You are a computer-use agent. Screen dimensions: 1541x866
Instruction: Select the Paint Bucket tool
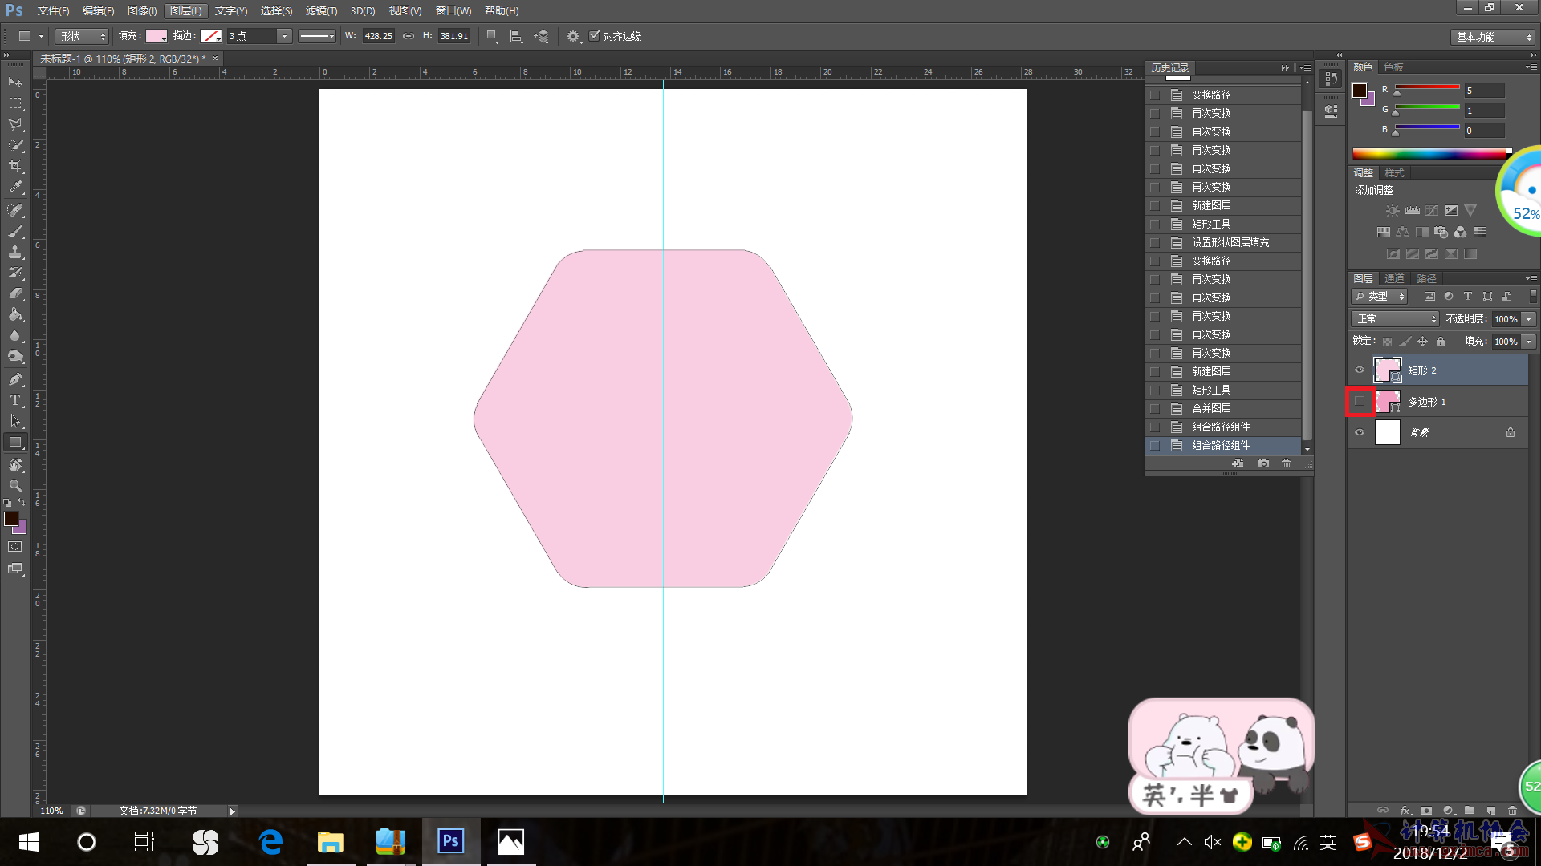click(15, 314)
